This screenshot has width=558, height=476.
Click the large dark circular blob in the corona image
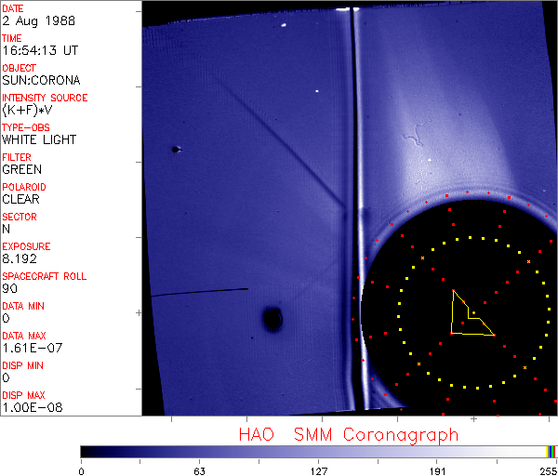pos(272,320)
